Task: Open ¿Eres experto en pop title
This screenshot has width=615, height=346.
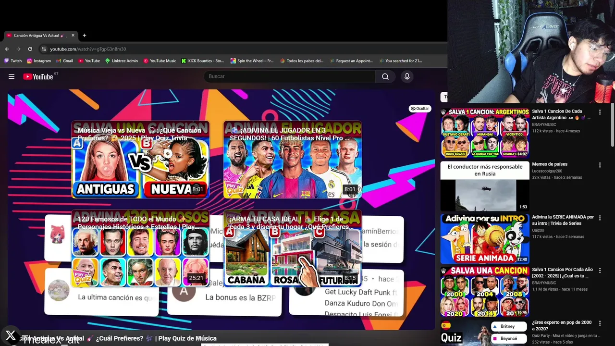Action: [562, 326]
